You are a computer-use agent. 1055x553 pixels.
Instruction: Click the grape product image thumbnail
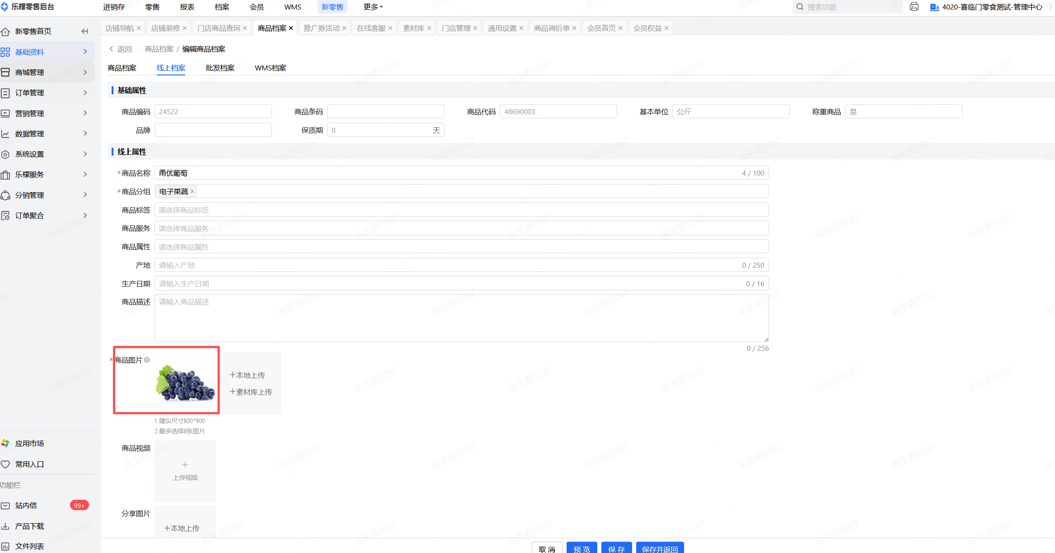185,383
